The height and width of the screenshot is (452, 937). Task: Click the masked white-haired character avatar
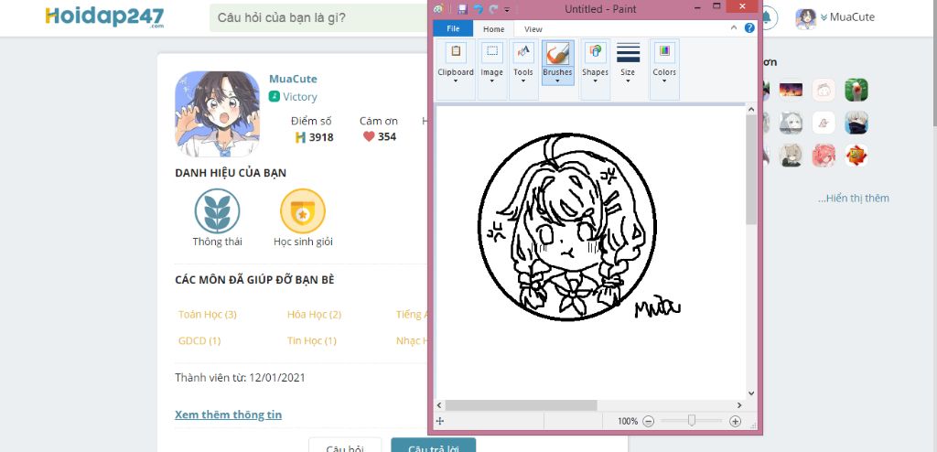point(856,123)
